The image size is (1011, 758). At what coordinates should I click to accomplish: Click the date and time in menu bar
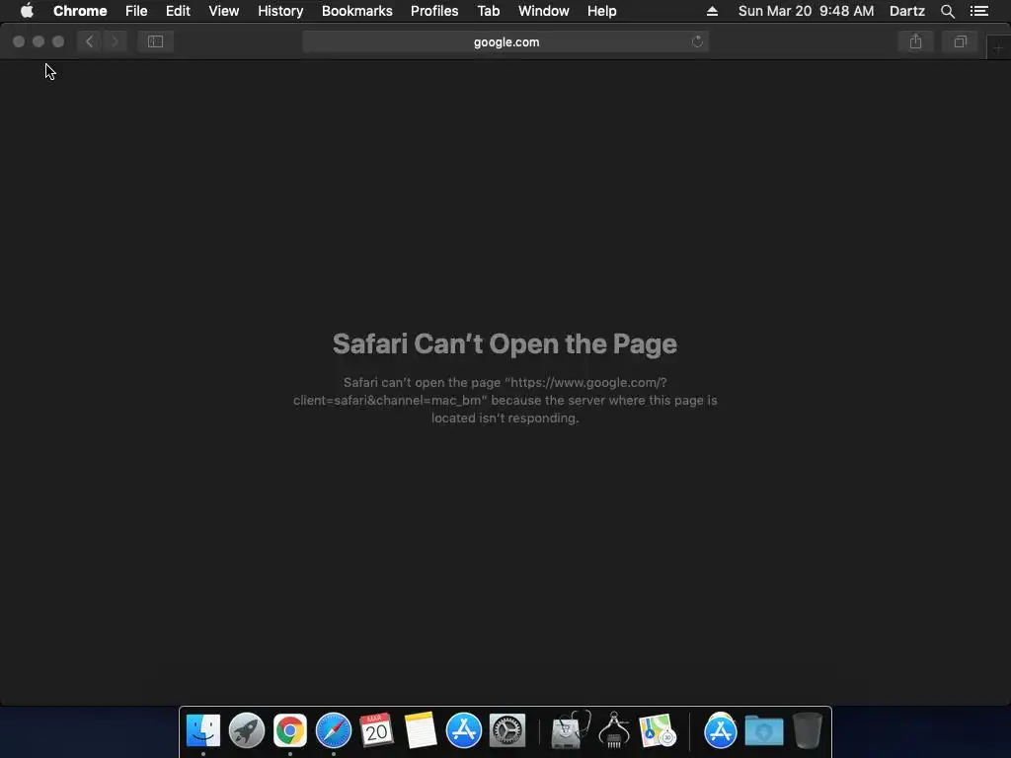[x=806, y=11]
